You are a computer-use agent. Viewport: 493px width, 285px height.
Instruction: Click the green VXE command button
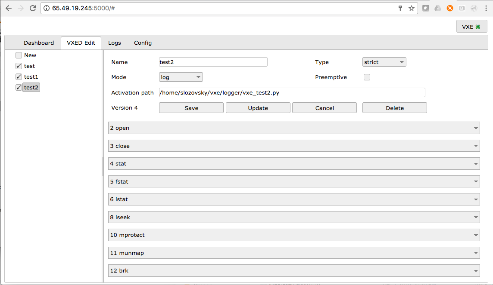(x=471, y=26)
